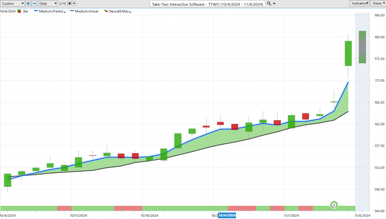Viewport: 386px width, 219px height.
Task: Click the magnifying glass search icon
Action: (268, 3)
